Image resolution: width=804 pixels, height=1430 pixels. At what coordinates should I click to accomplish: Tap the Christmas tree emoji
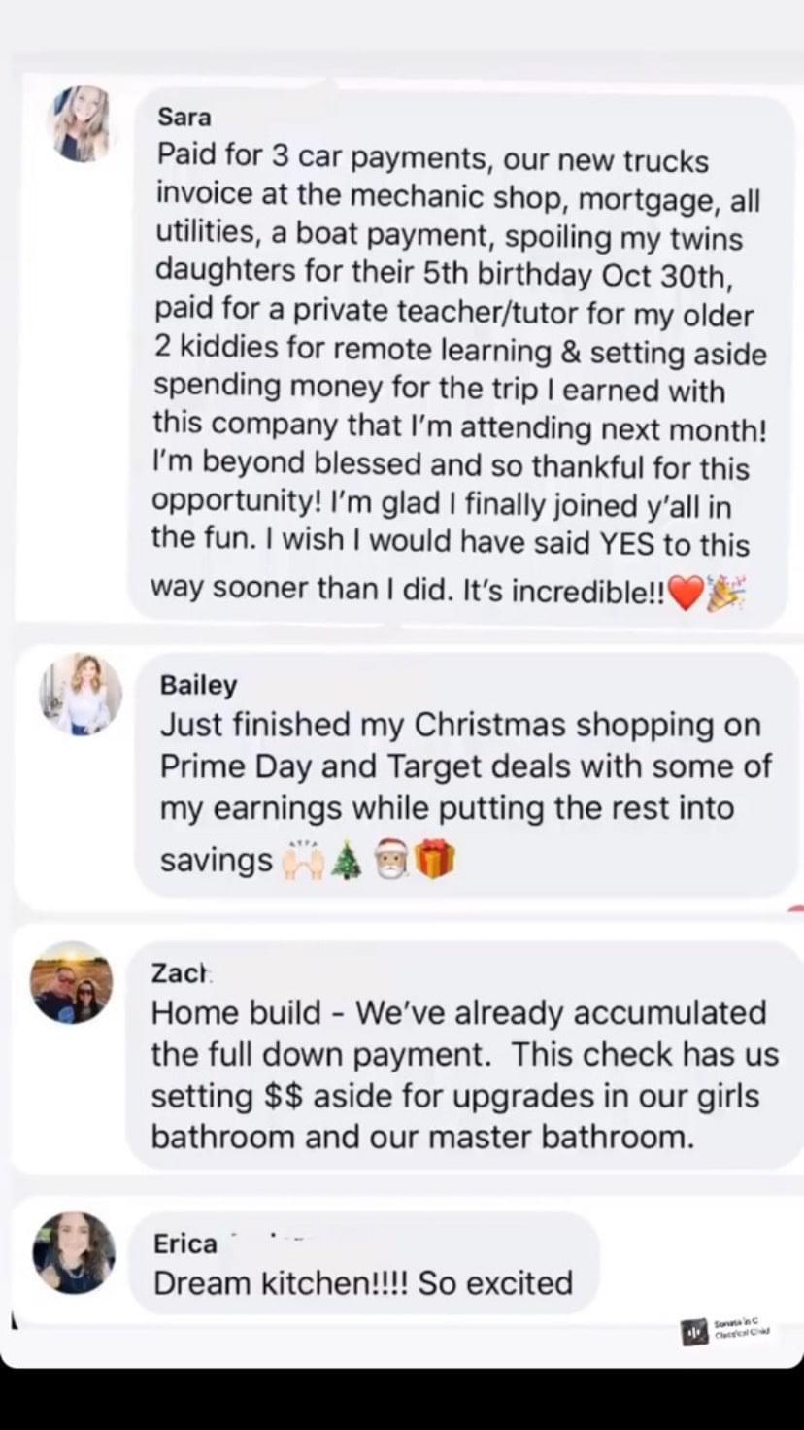[x=346, y=861]
